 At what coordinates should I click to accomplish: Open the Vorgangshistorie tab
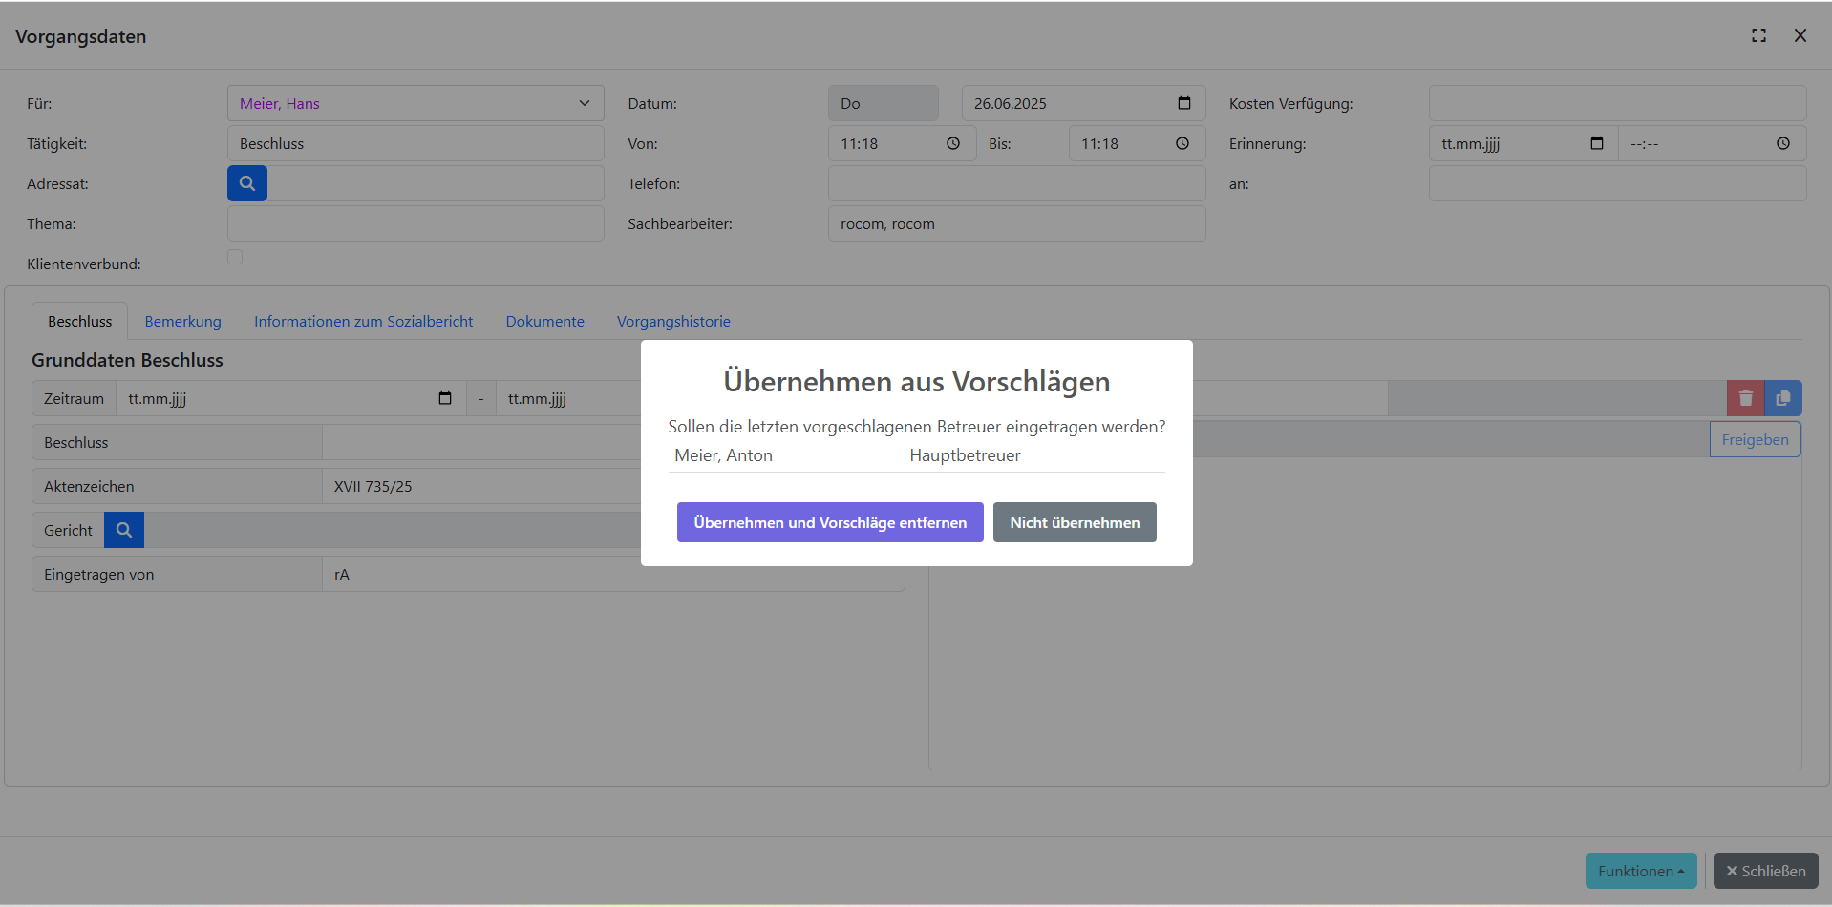pos(673,321)
